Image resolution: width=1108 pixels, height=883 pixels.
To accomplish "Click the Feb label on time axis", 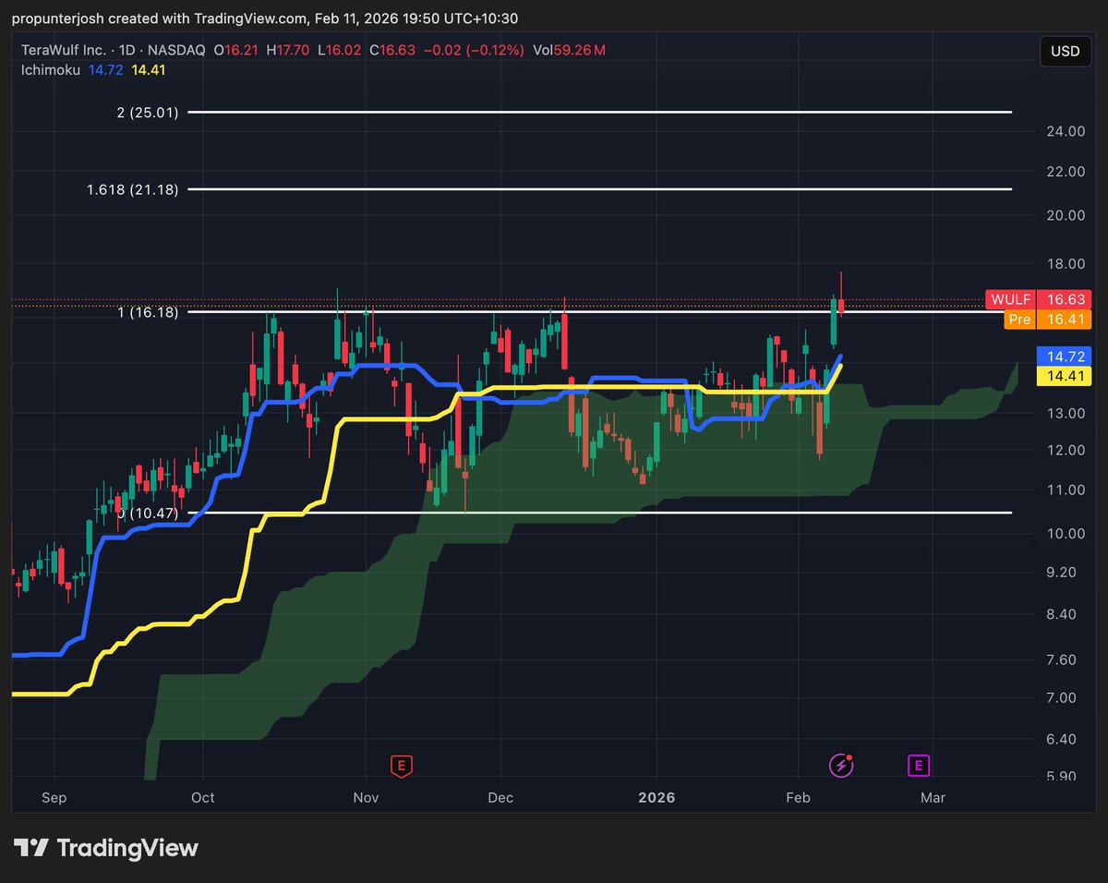I will pyautogui.click(x=799, y=797).
